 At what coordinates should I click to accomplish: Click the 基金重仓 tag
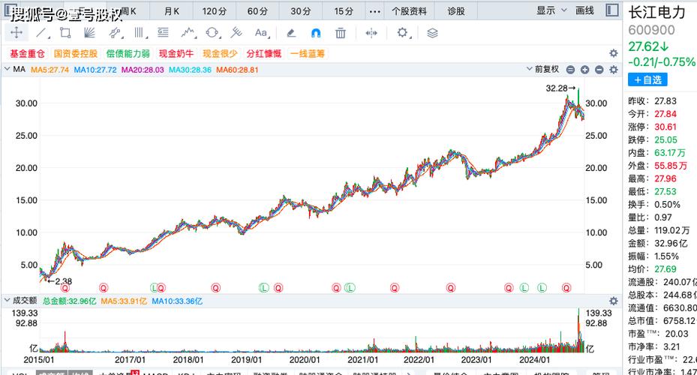(27, 54)
